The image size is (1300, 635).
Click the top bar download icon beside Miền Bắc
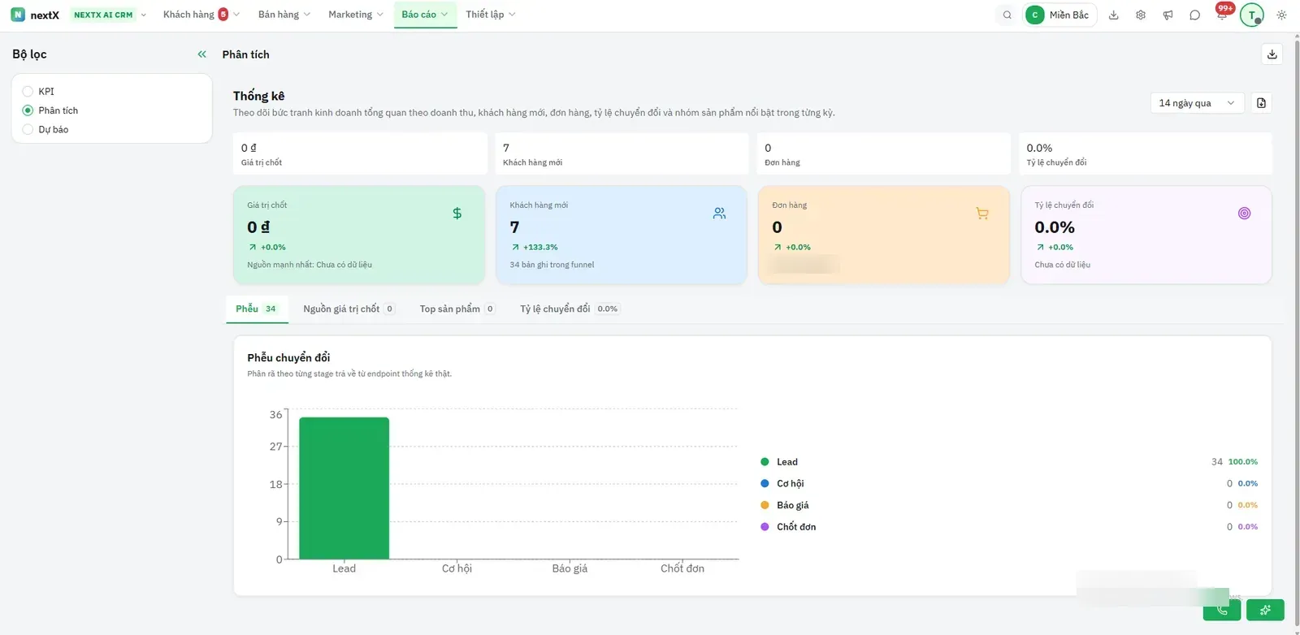(1114, 15)
